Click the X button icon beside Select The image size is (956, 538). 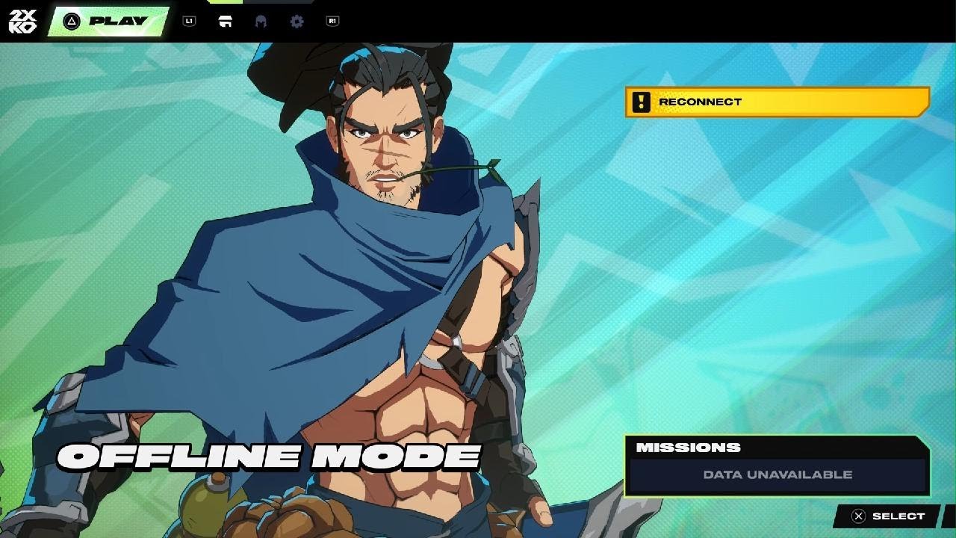pos(859,516)
